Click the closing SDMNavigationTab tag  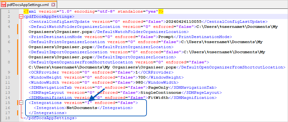[193, 87]
